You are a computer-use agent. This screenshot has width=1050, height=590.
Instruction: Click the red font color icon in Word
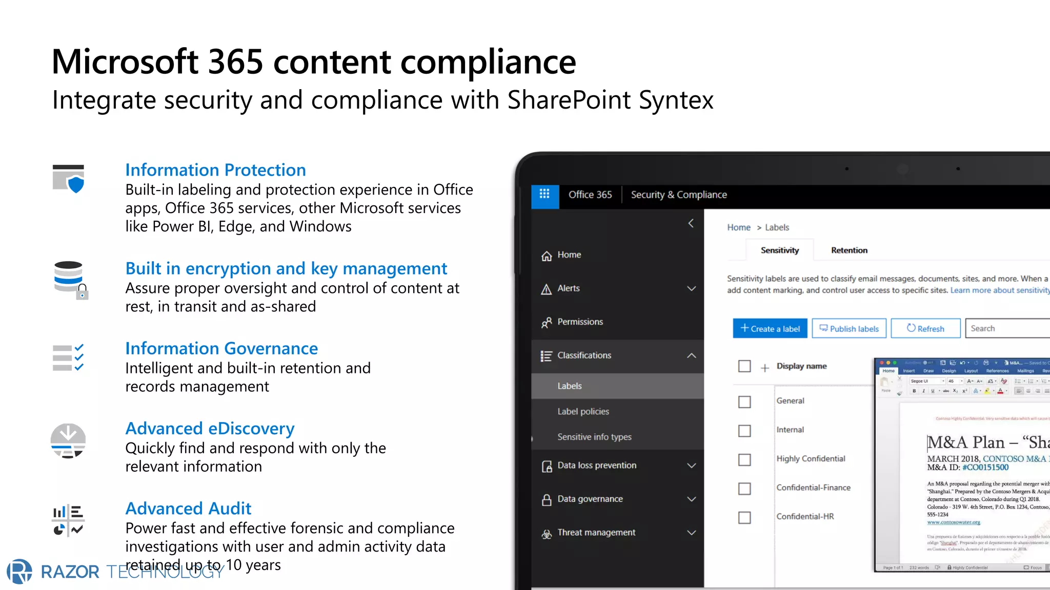tap(1000, 391)
